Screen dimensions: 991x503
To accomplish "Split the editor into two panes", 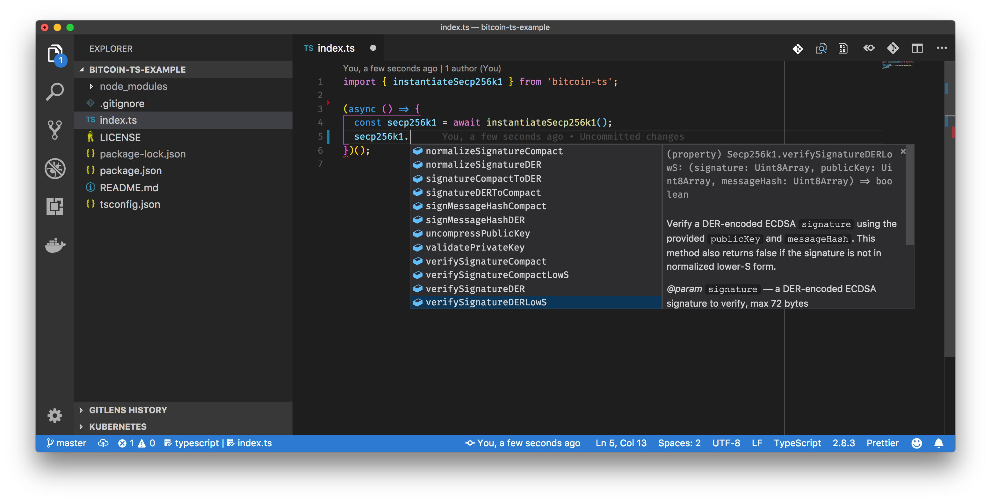I will 917,48.
